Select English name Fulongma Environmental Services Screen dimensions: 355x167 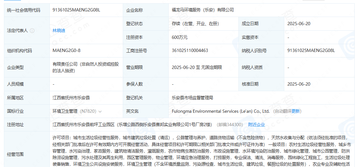221,111
